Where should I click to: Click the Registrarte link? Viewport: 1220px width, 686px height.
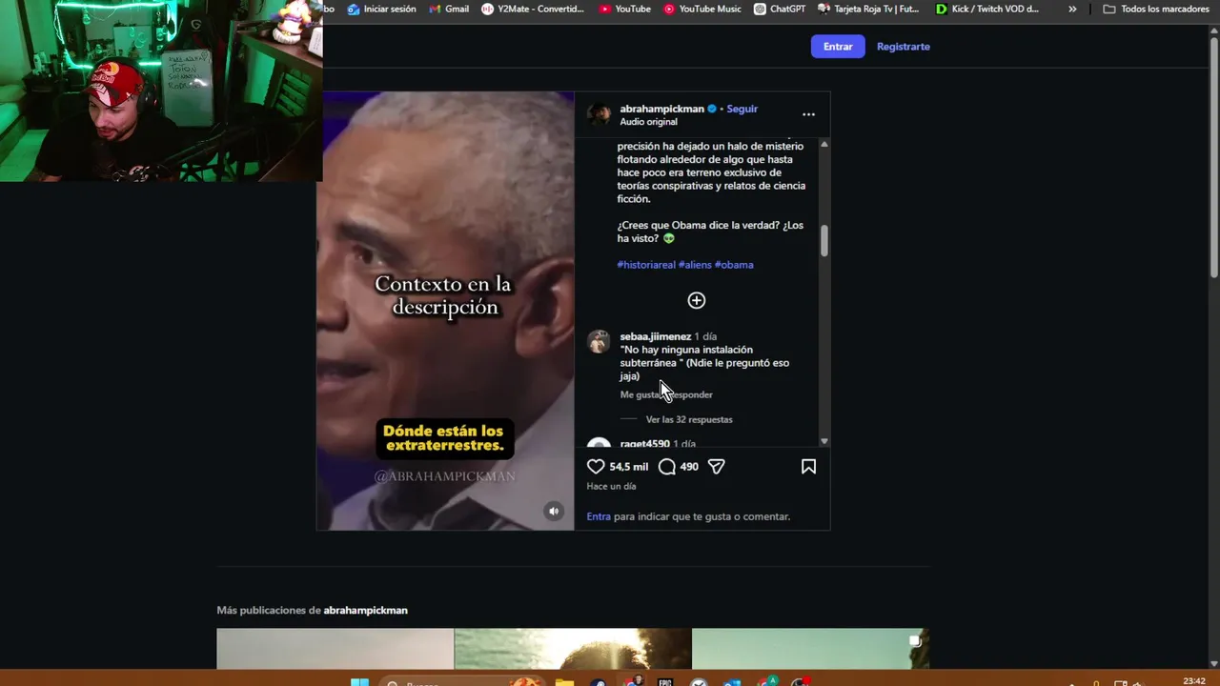904,46
